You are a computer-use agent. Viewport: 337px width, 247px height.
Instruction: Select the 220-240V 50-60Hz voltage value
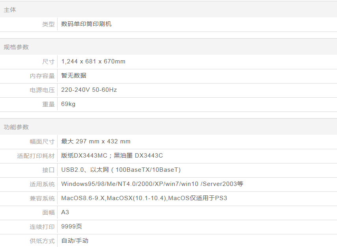click(89, 90)
